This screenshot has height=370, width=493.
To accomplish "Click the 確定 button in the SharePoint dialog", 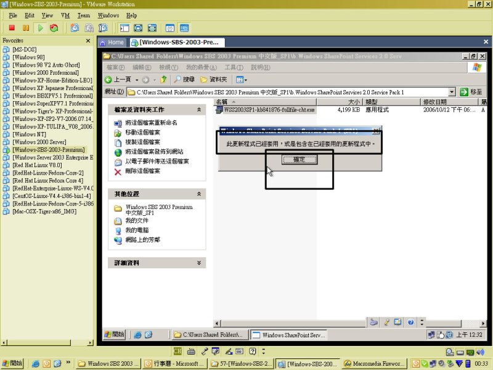I will [x=299, y=160].
